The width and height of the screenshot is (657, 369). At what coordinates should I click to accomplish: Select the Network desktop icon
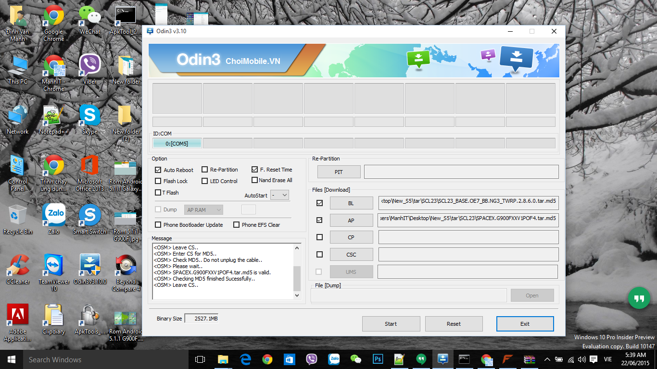pos(18,120)
